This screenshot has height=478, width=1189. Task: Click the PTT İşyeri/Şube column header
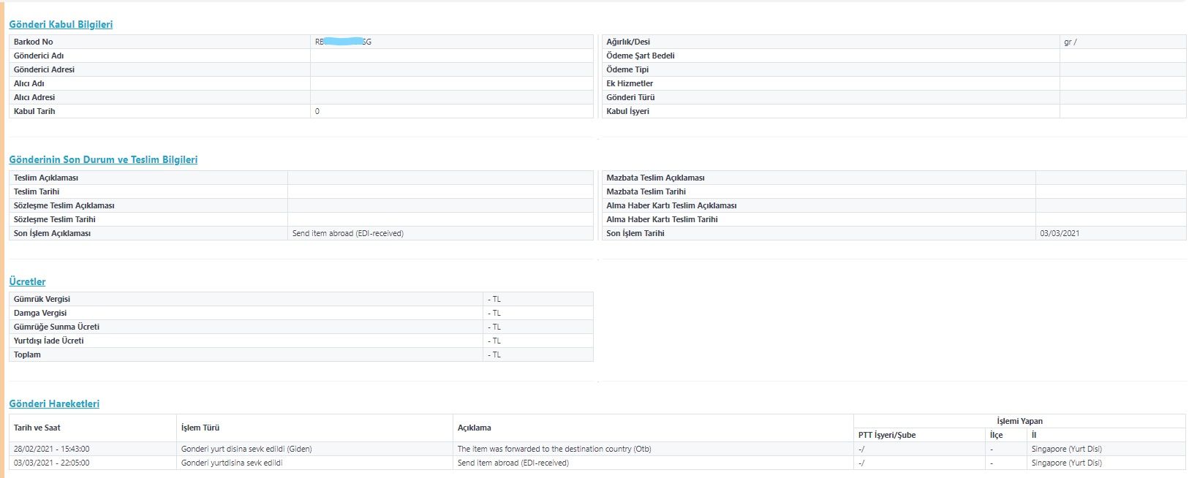click(887, 435)
